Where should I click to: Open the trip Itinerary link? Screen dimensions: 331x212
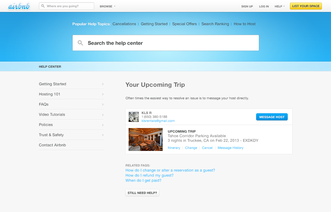(x=174, y=148)
